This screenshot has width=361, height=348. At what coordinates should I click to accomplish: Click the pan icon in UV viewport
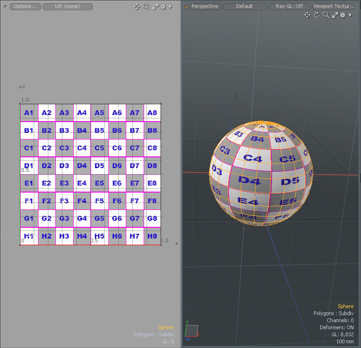tap(137, 7)
